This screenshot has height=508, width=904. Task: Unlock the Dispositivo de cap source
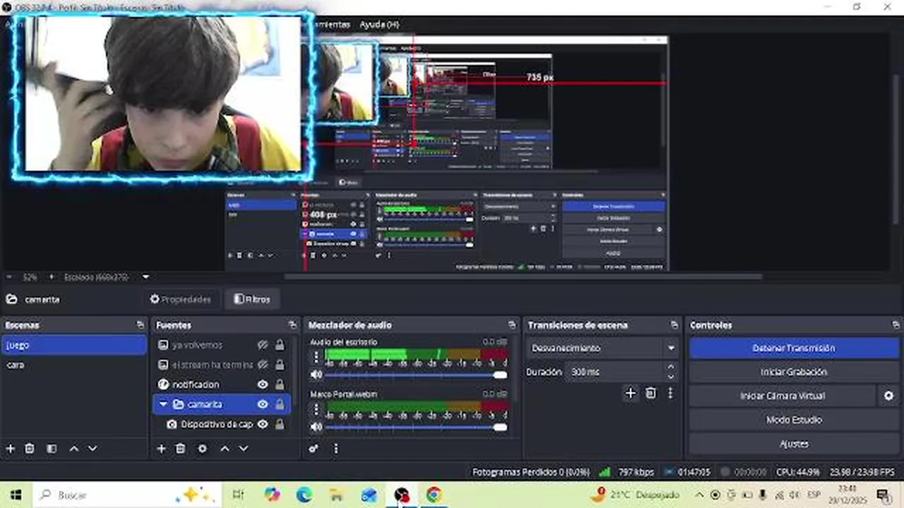[x=280, y=424]
